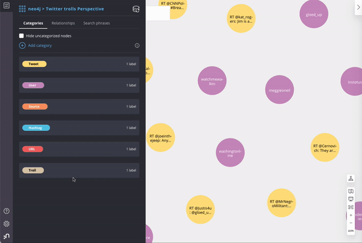Image resolution: width=362 pixels, height=243 pixels.
Task: Select the washingtonline user node
Action: pos(230,153)
